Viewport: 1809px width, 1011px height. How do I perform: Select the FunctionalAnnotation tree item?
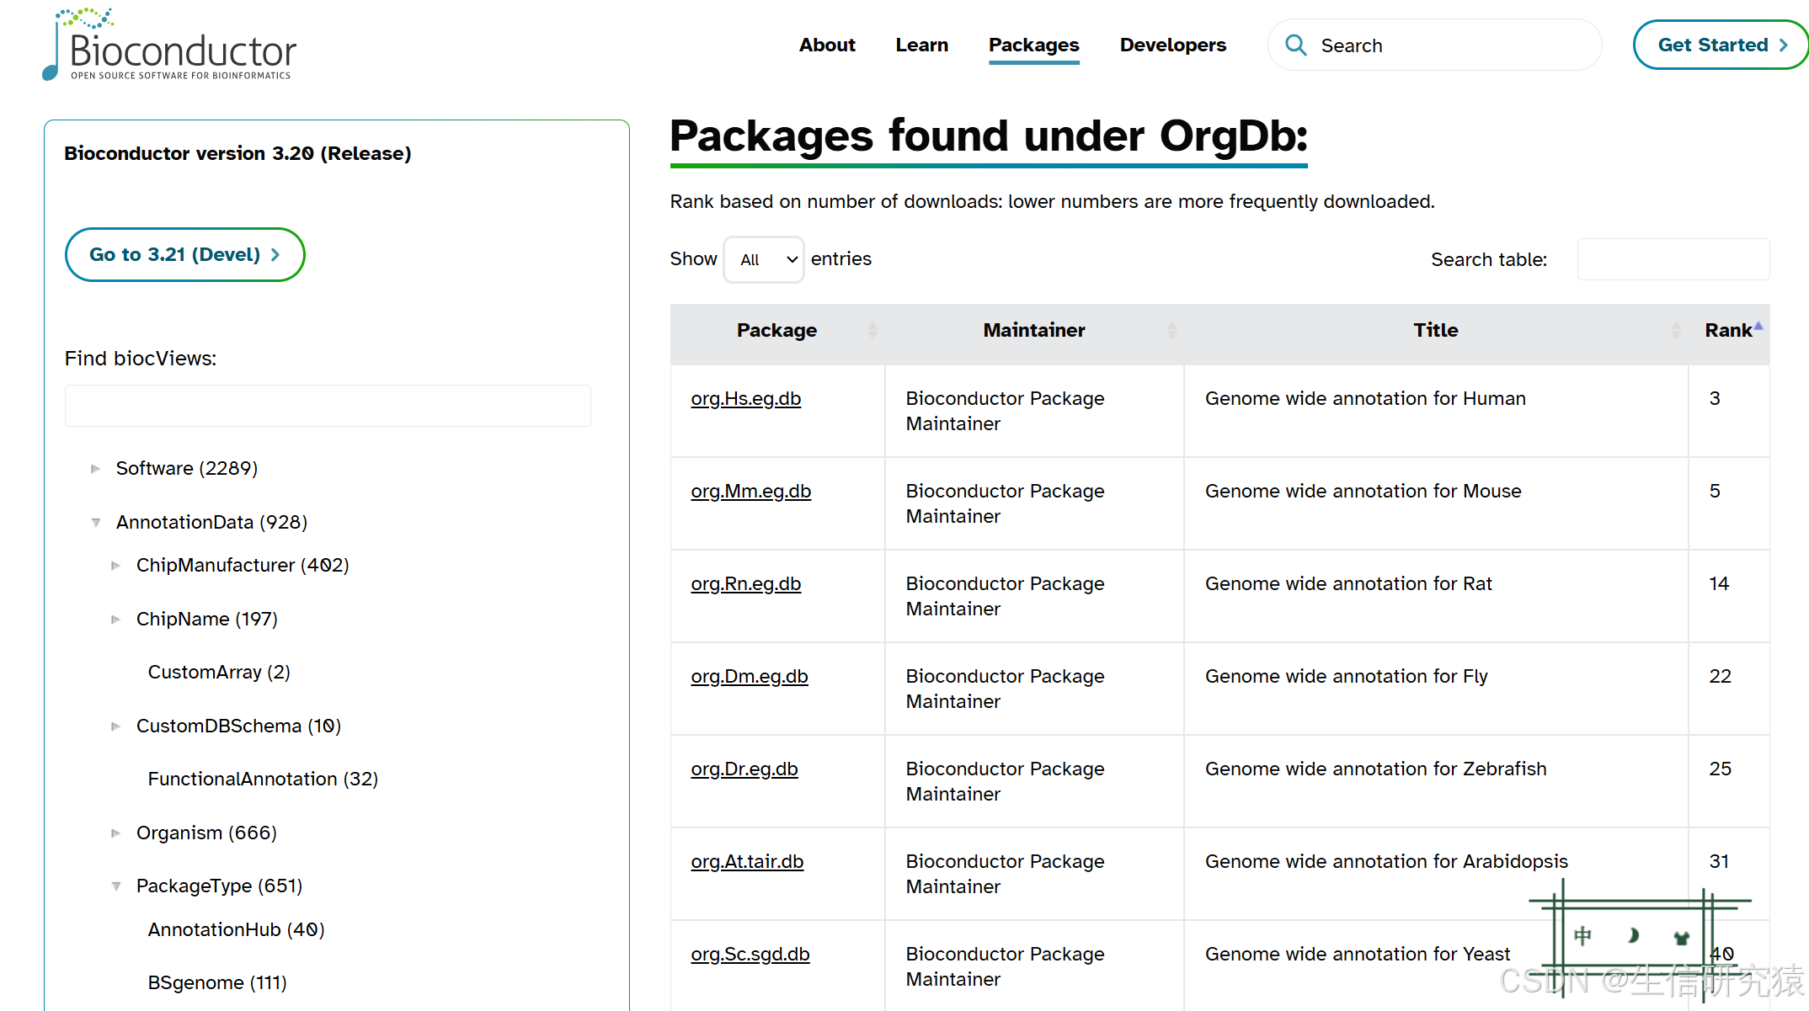tap(263, 780)
